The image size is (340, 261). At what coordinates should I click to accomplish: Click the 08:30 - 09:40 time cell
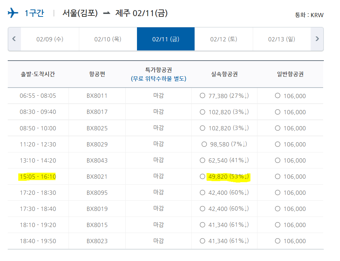tap(38, 112)
